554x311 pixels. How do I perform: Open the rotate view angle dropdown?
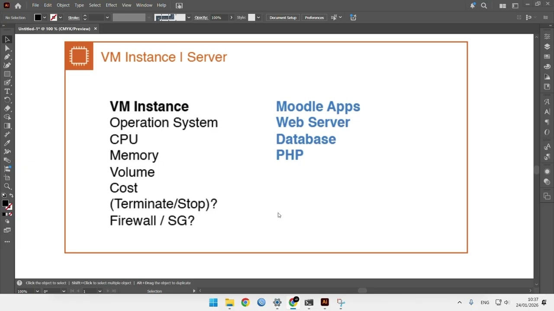tap(64, 291)
